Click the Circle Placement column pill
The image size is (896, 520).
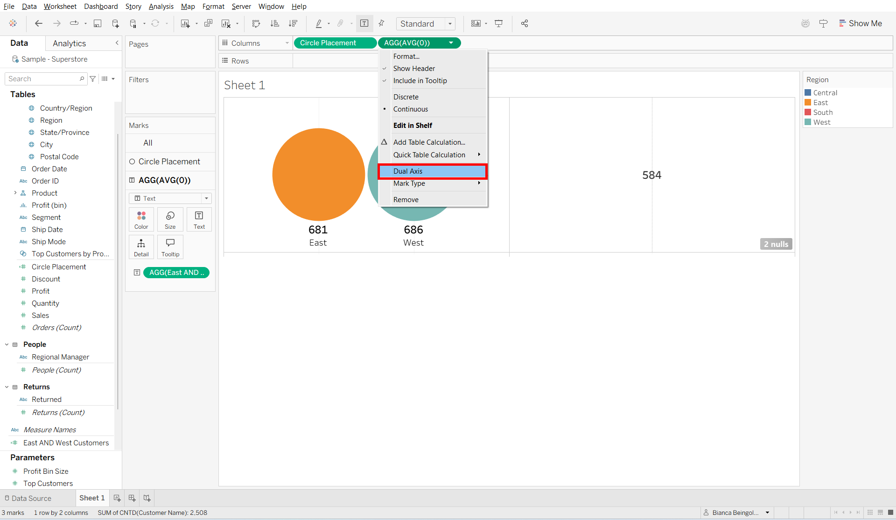[335, 43]
